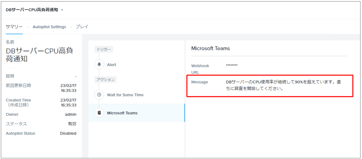
Task: Click the 前回更新日時 field label
Action: (18, 85)
